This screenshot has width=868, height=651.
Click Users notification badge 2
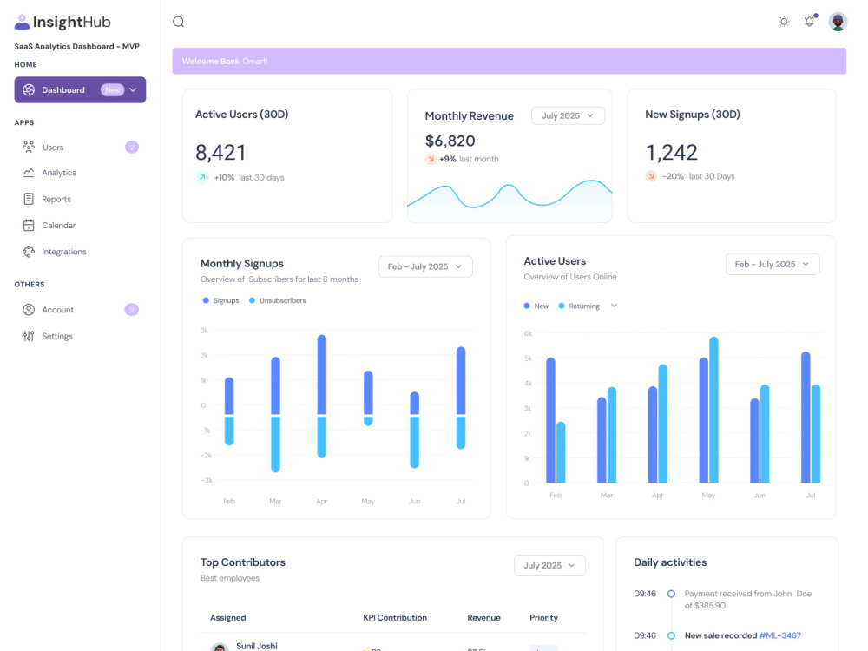tap(132, 147)
